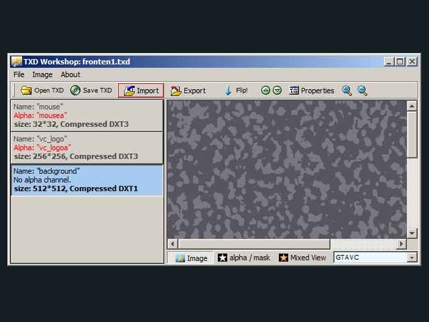Click the background texture preview image
The image size is (429, 322).
(287, 169)
